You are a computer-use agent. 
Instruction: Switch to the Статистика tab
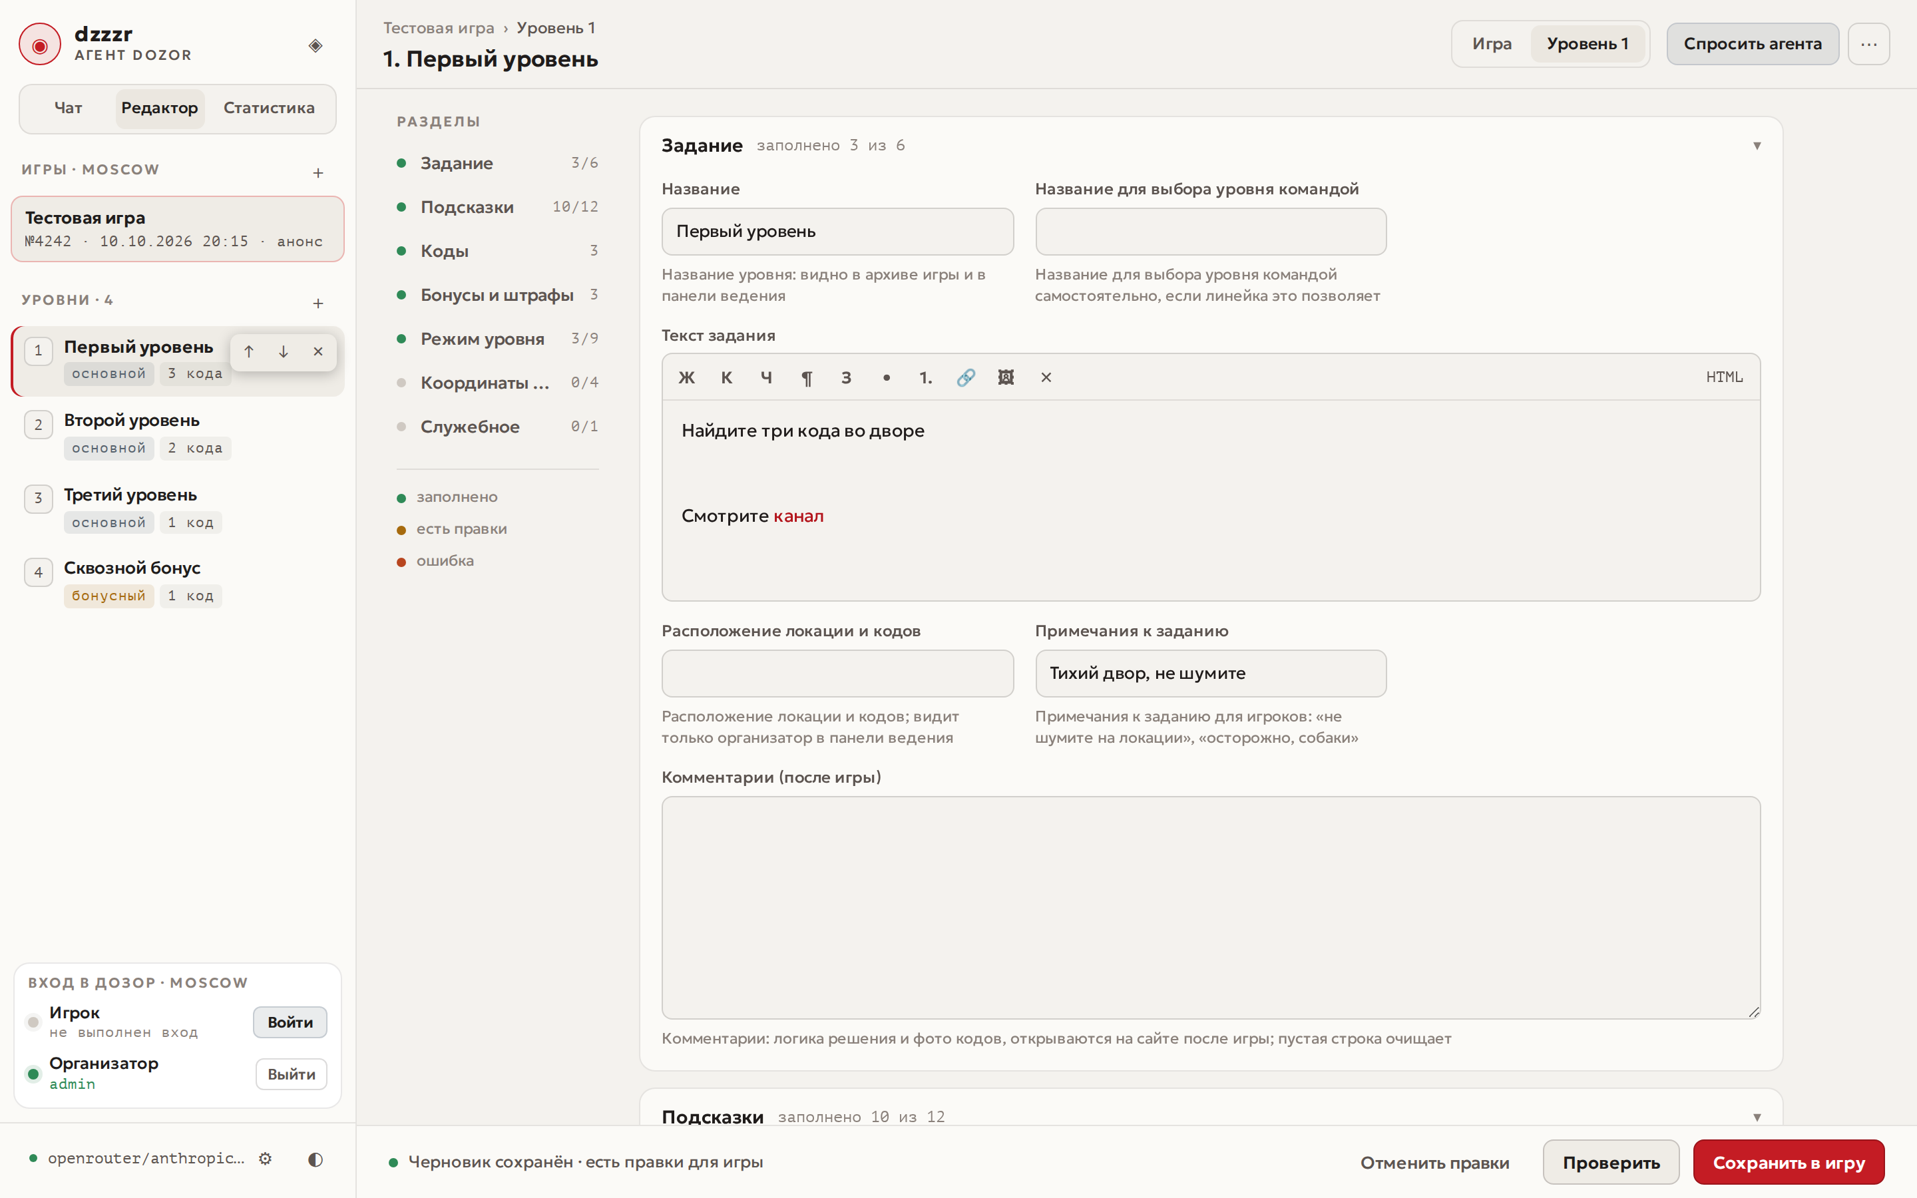click(268, 108)
